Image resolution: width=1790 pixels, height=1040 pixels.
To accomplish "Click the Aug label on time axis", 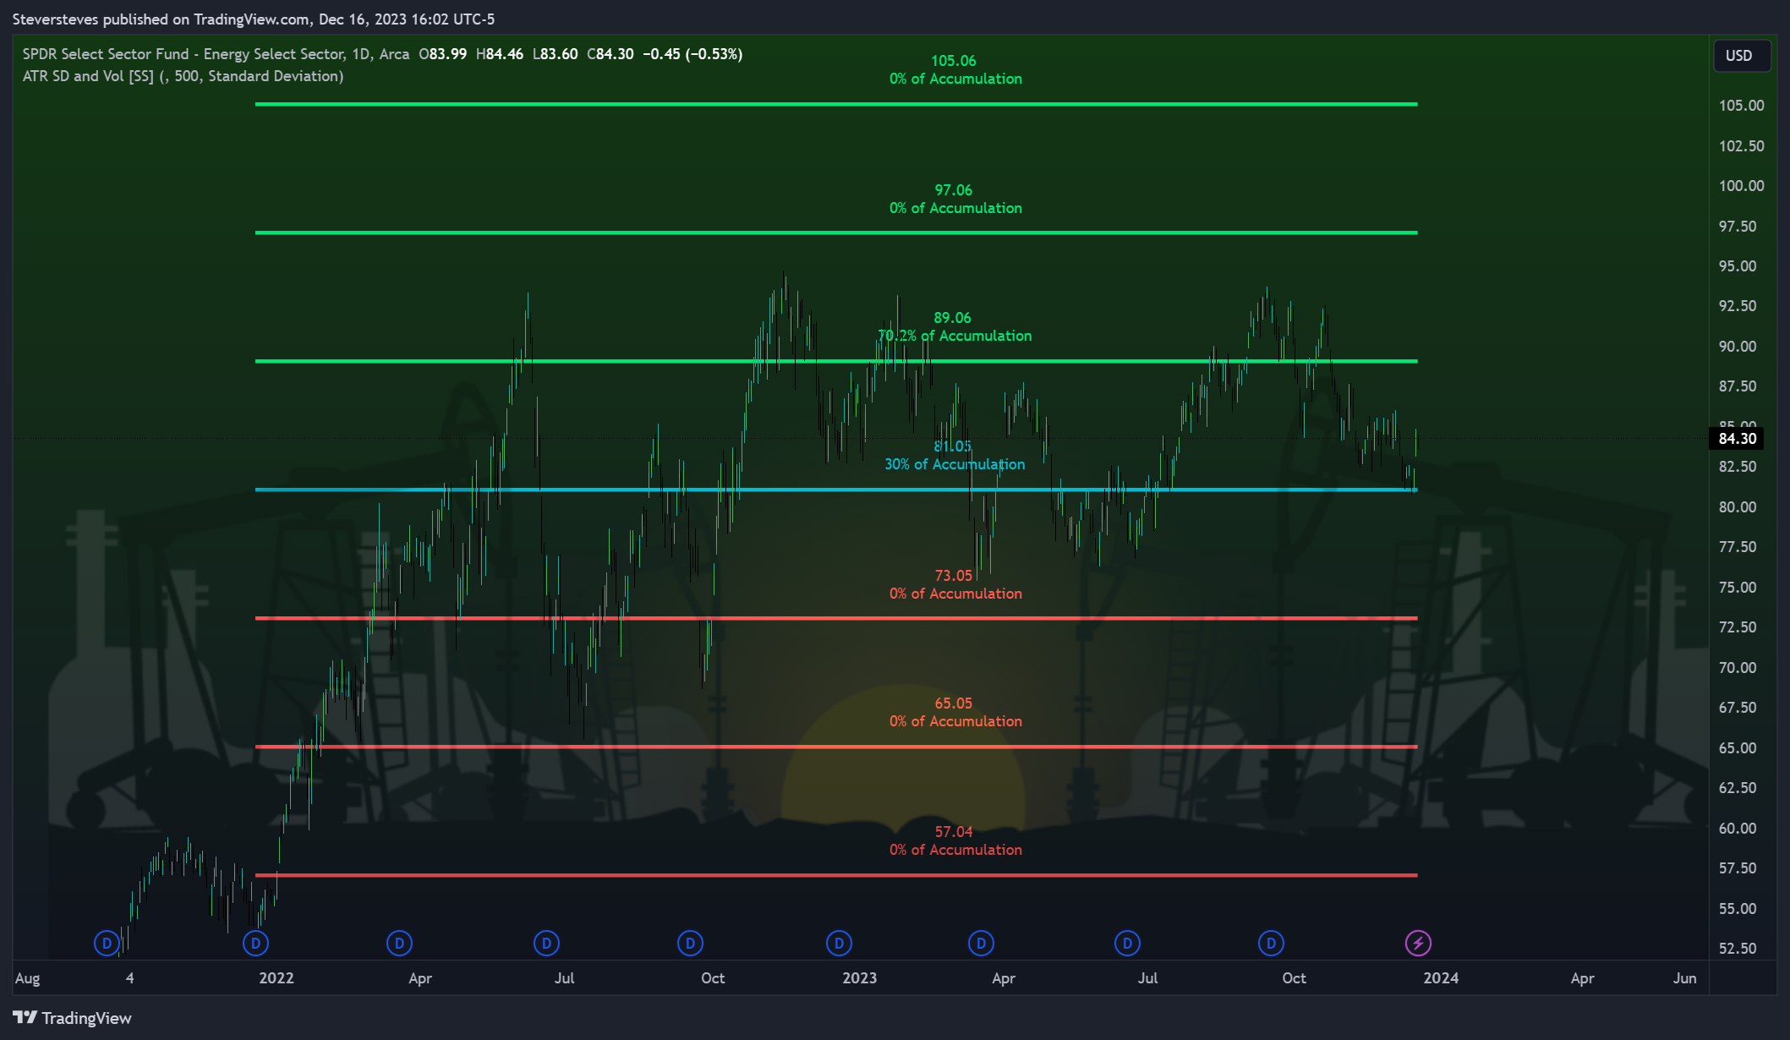I will click(28, 978).
